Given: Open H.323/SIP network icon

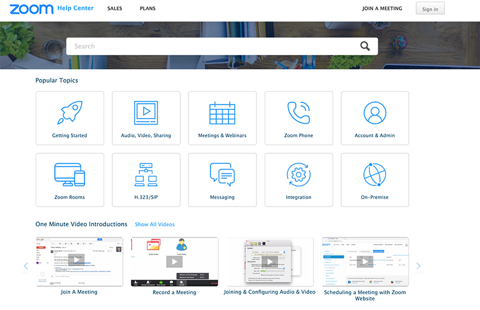Looking at the screenshot, I should click(x=146, y=174).
